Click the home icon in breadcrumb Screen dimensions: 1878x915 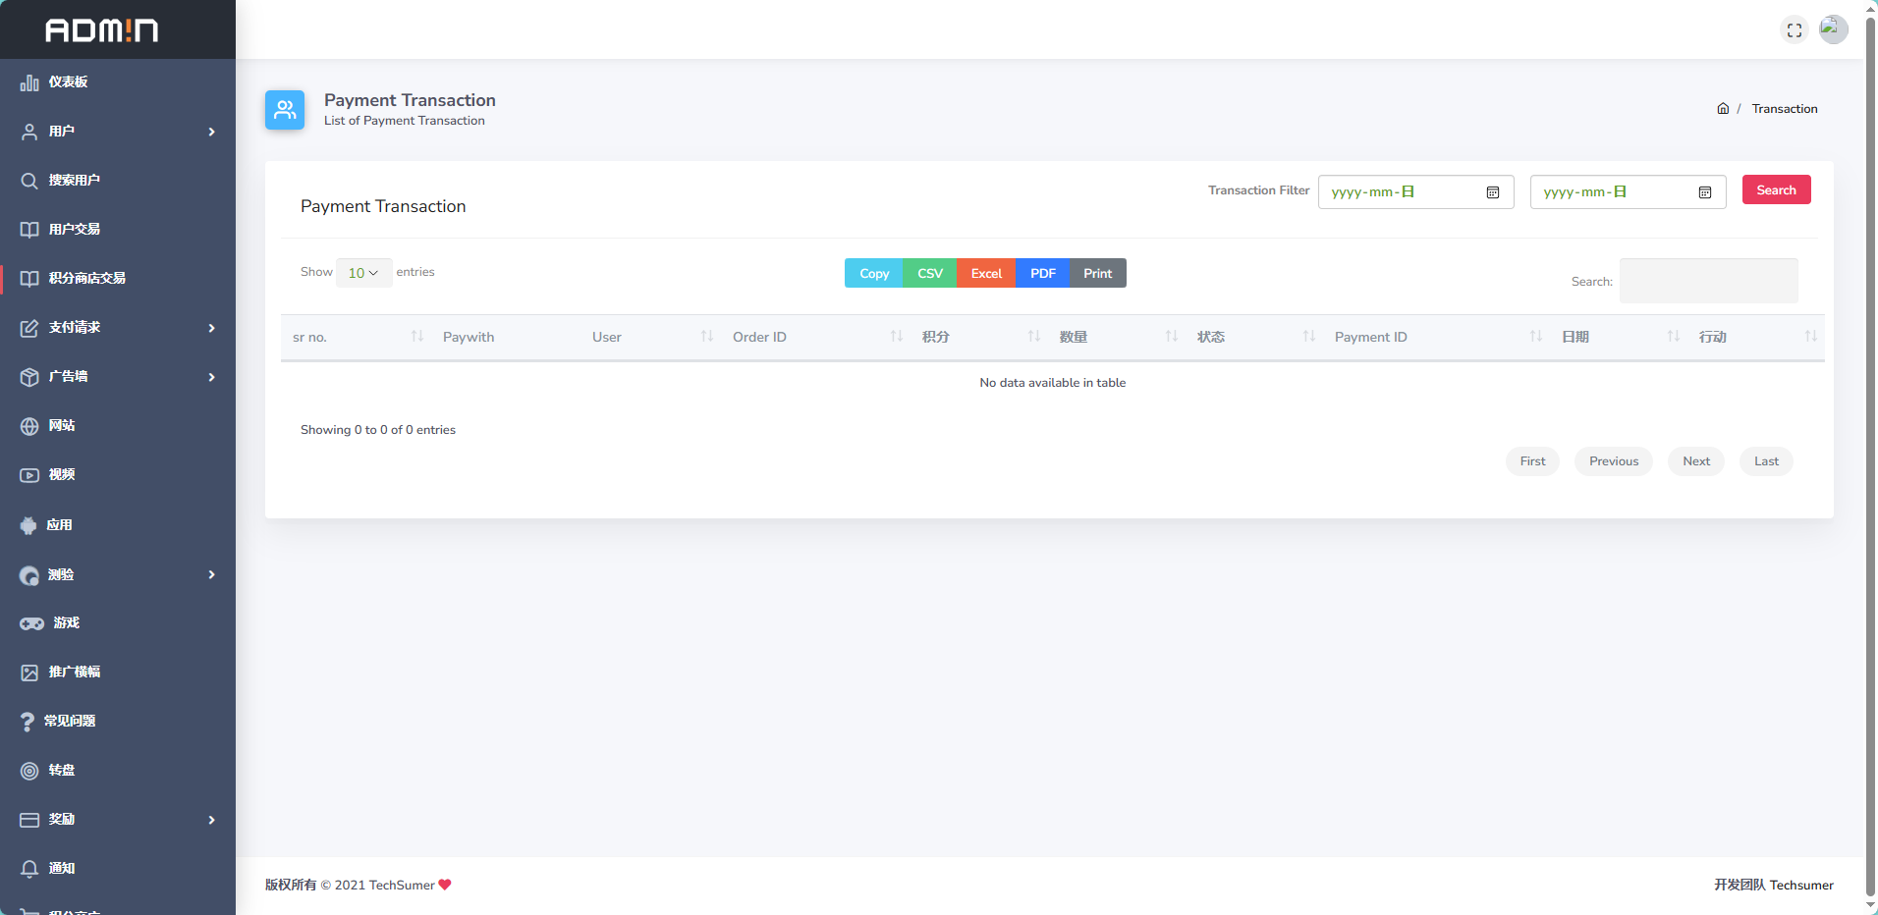point(1723,109)
